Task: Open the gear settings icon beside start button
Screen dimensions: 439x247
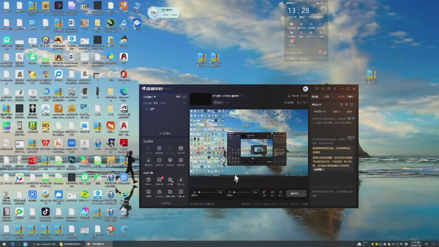Action: [280, 193]
